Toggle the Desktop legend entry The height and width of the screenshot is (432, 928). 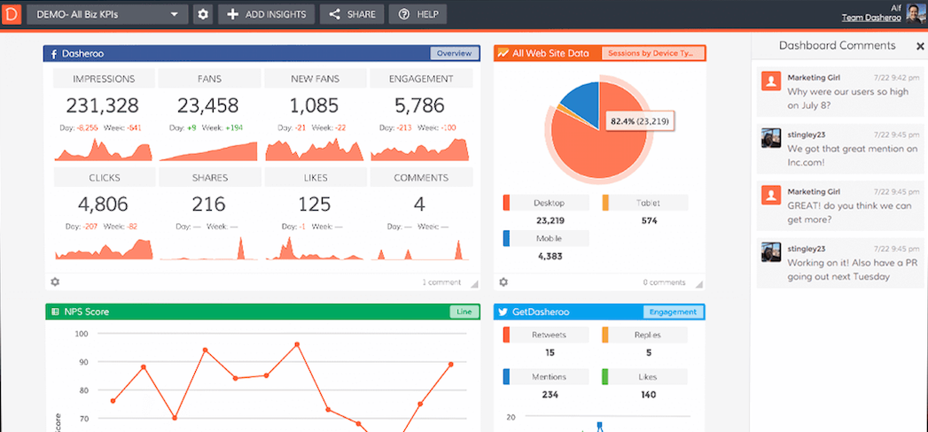tap(546, 204)
